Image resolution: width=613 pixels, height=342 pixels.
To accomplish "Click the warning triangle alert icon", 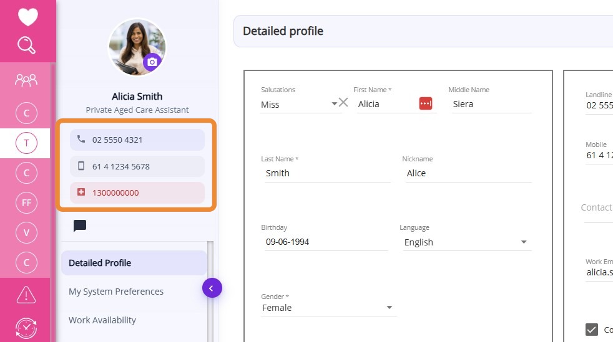I will [26, 294].
